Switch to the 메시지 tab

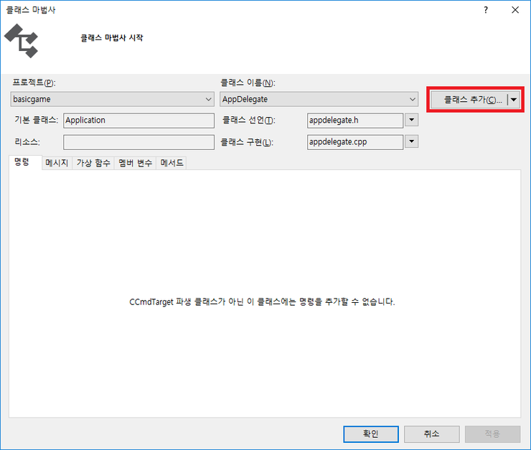(x=57, y=163)
